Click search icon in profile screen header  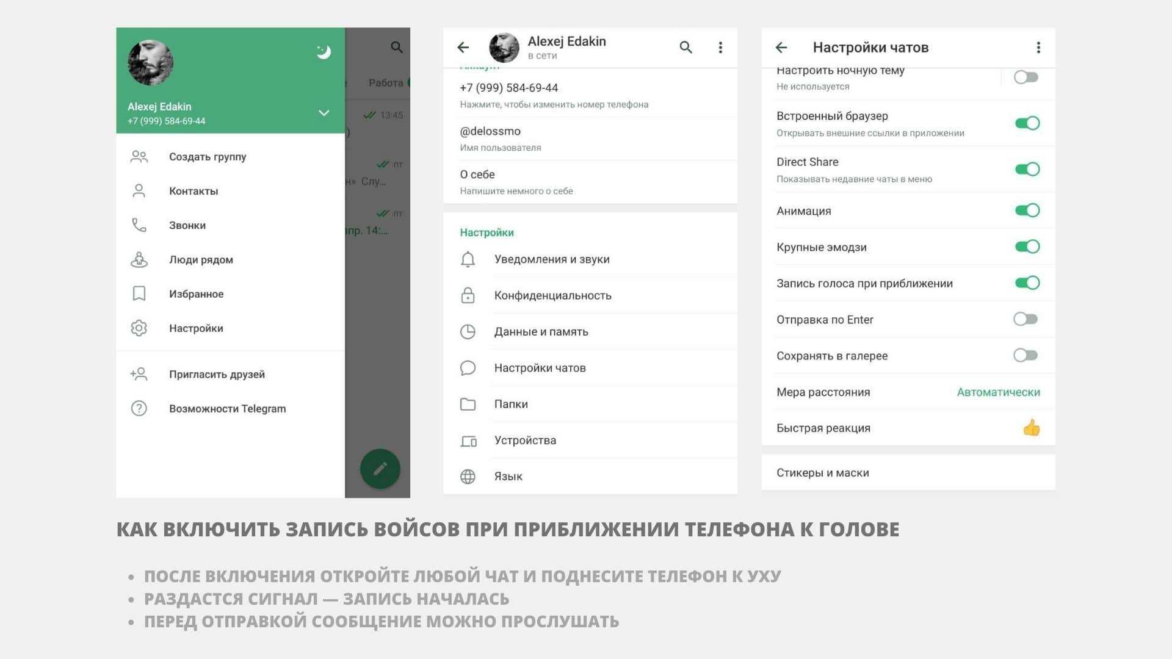coord(686,47)
